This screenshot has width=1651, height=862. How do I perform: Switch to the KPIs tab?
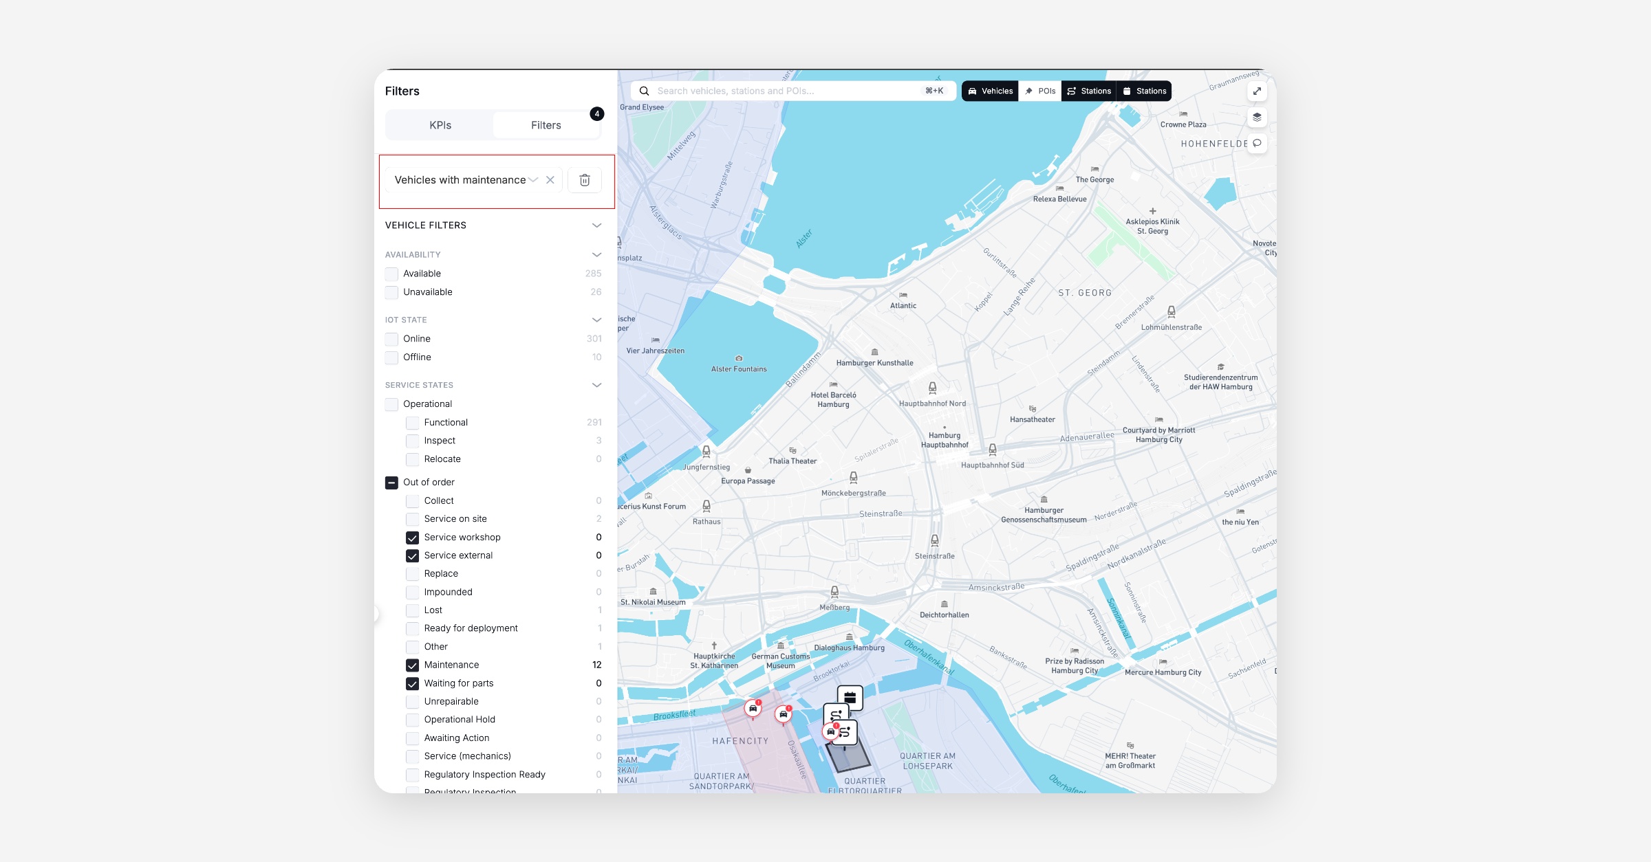440,125
